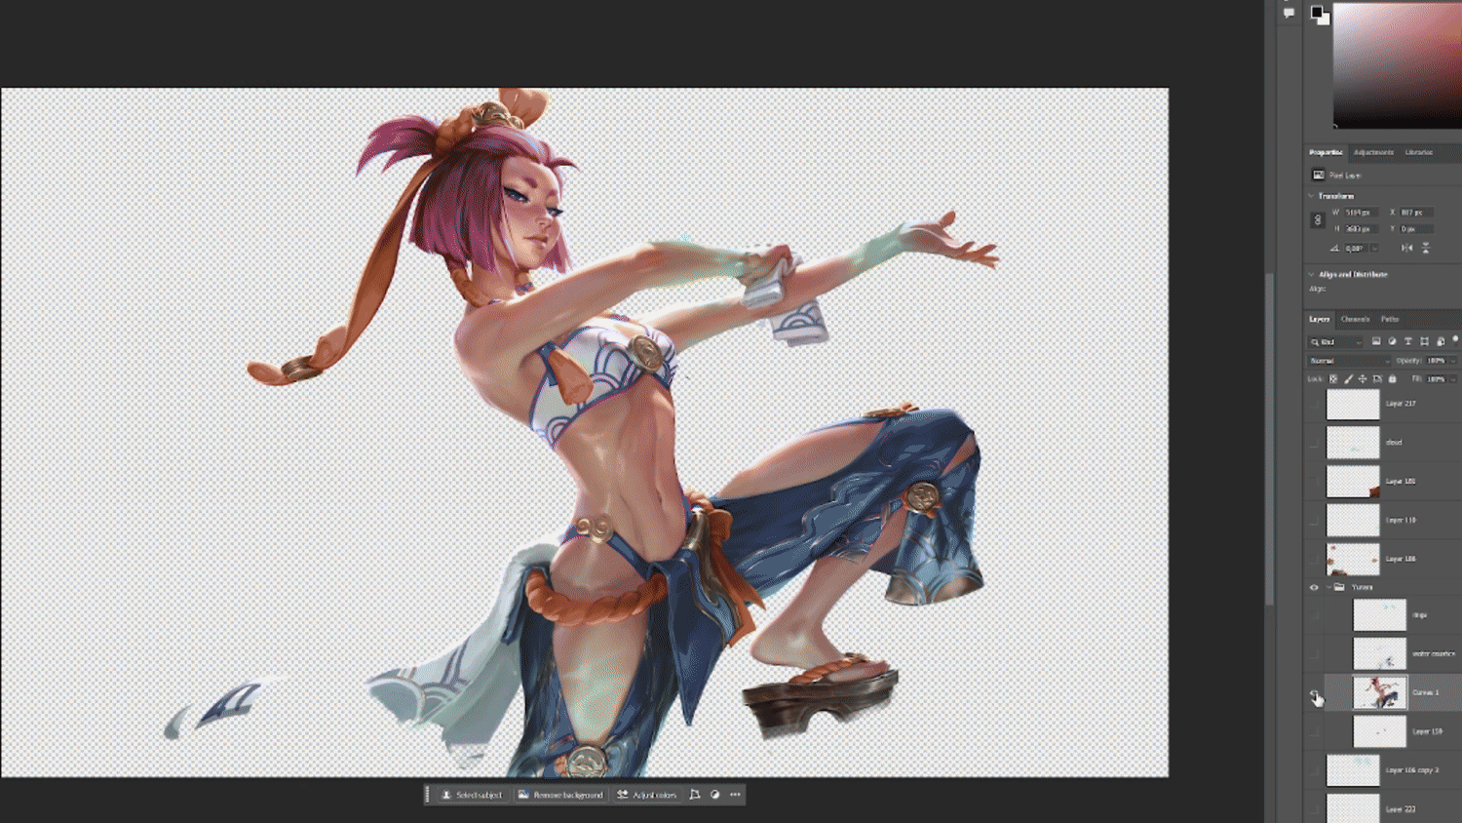Click the type layer filter icon

click(x=1408, y=341)
